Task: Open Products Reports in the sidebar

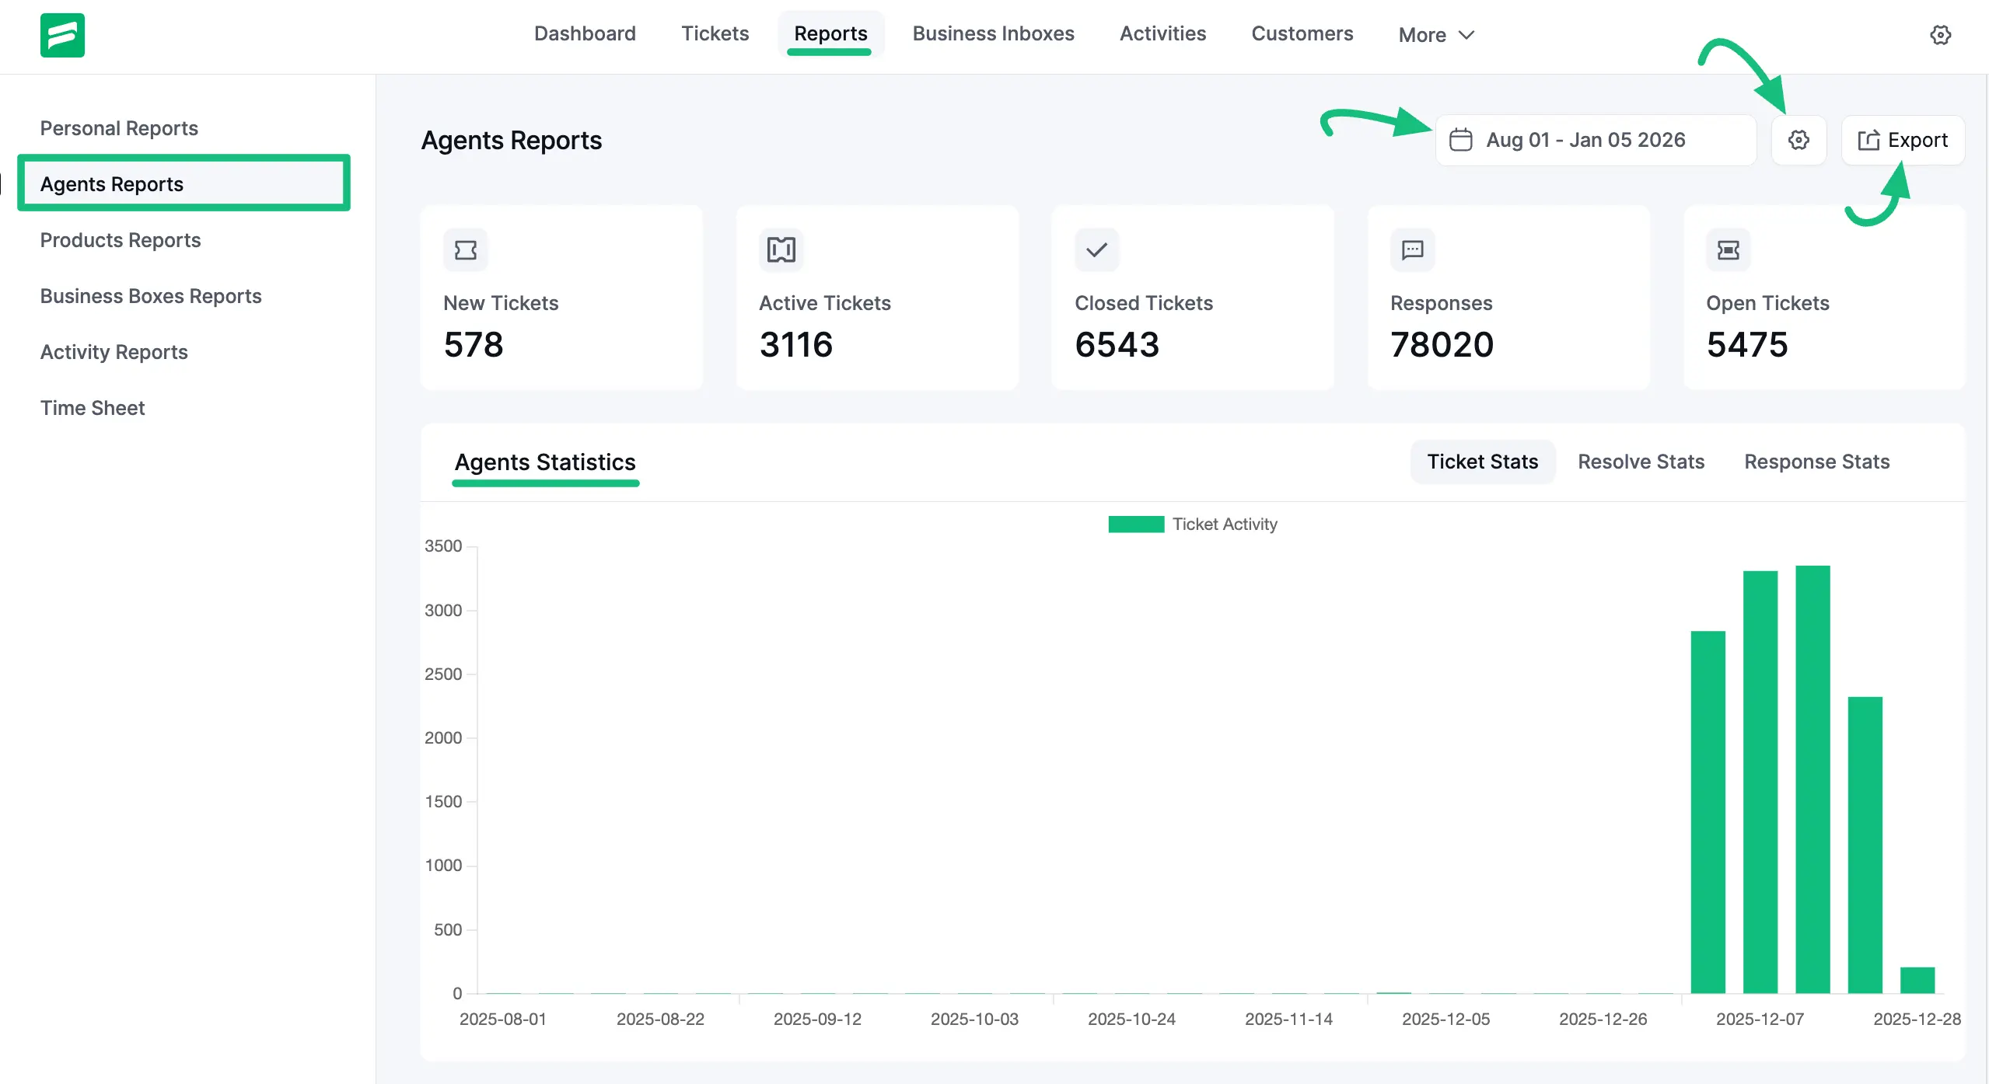Action: [x=121, y=240]
